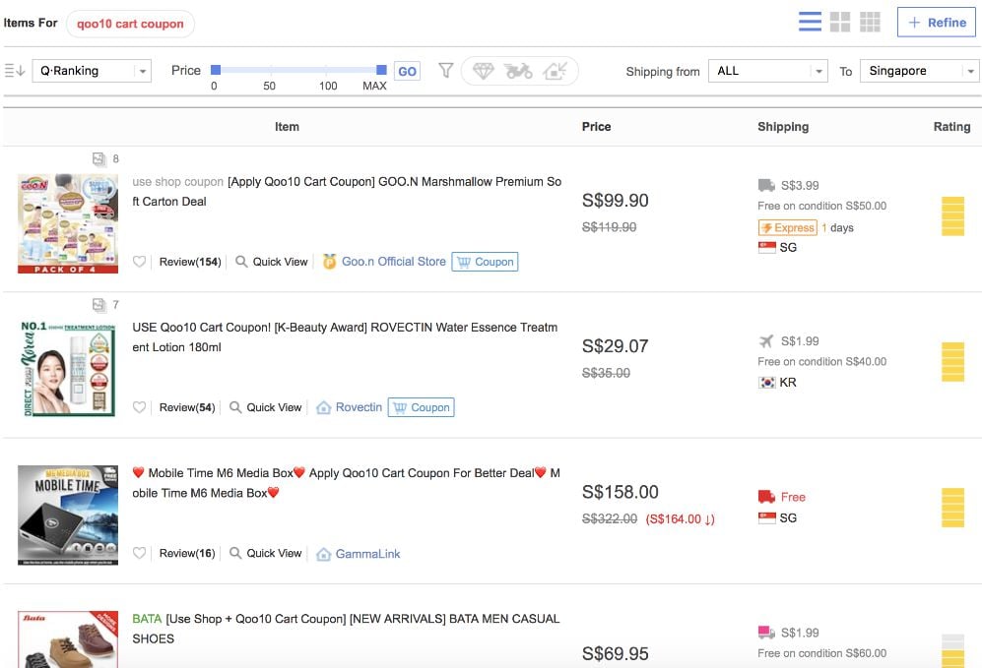
Task: Click the airplane shipping icon for S$1.99
Action: coord(766,340)
